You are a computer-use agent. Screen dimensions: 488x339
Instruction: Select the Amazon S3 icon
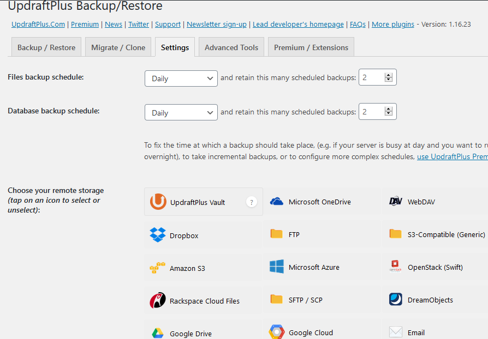click(157, 268)
